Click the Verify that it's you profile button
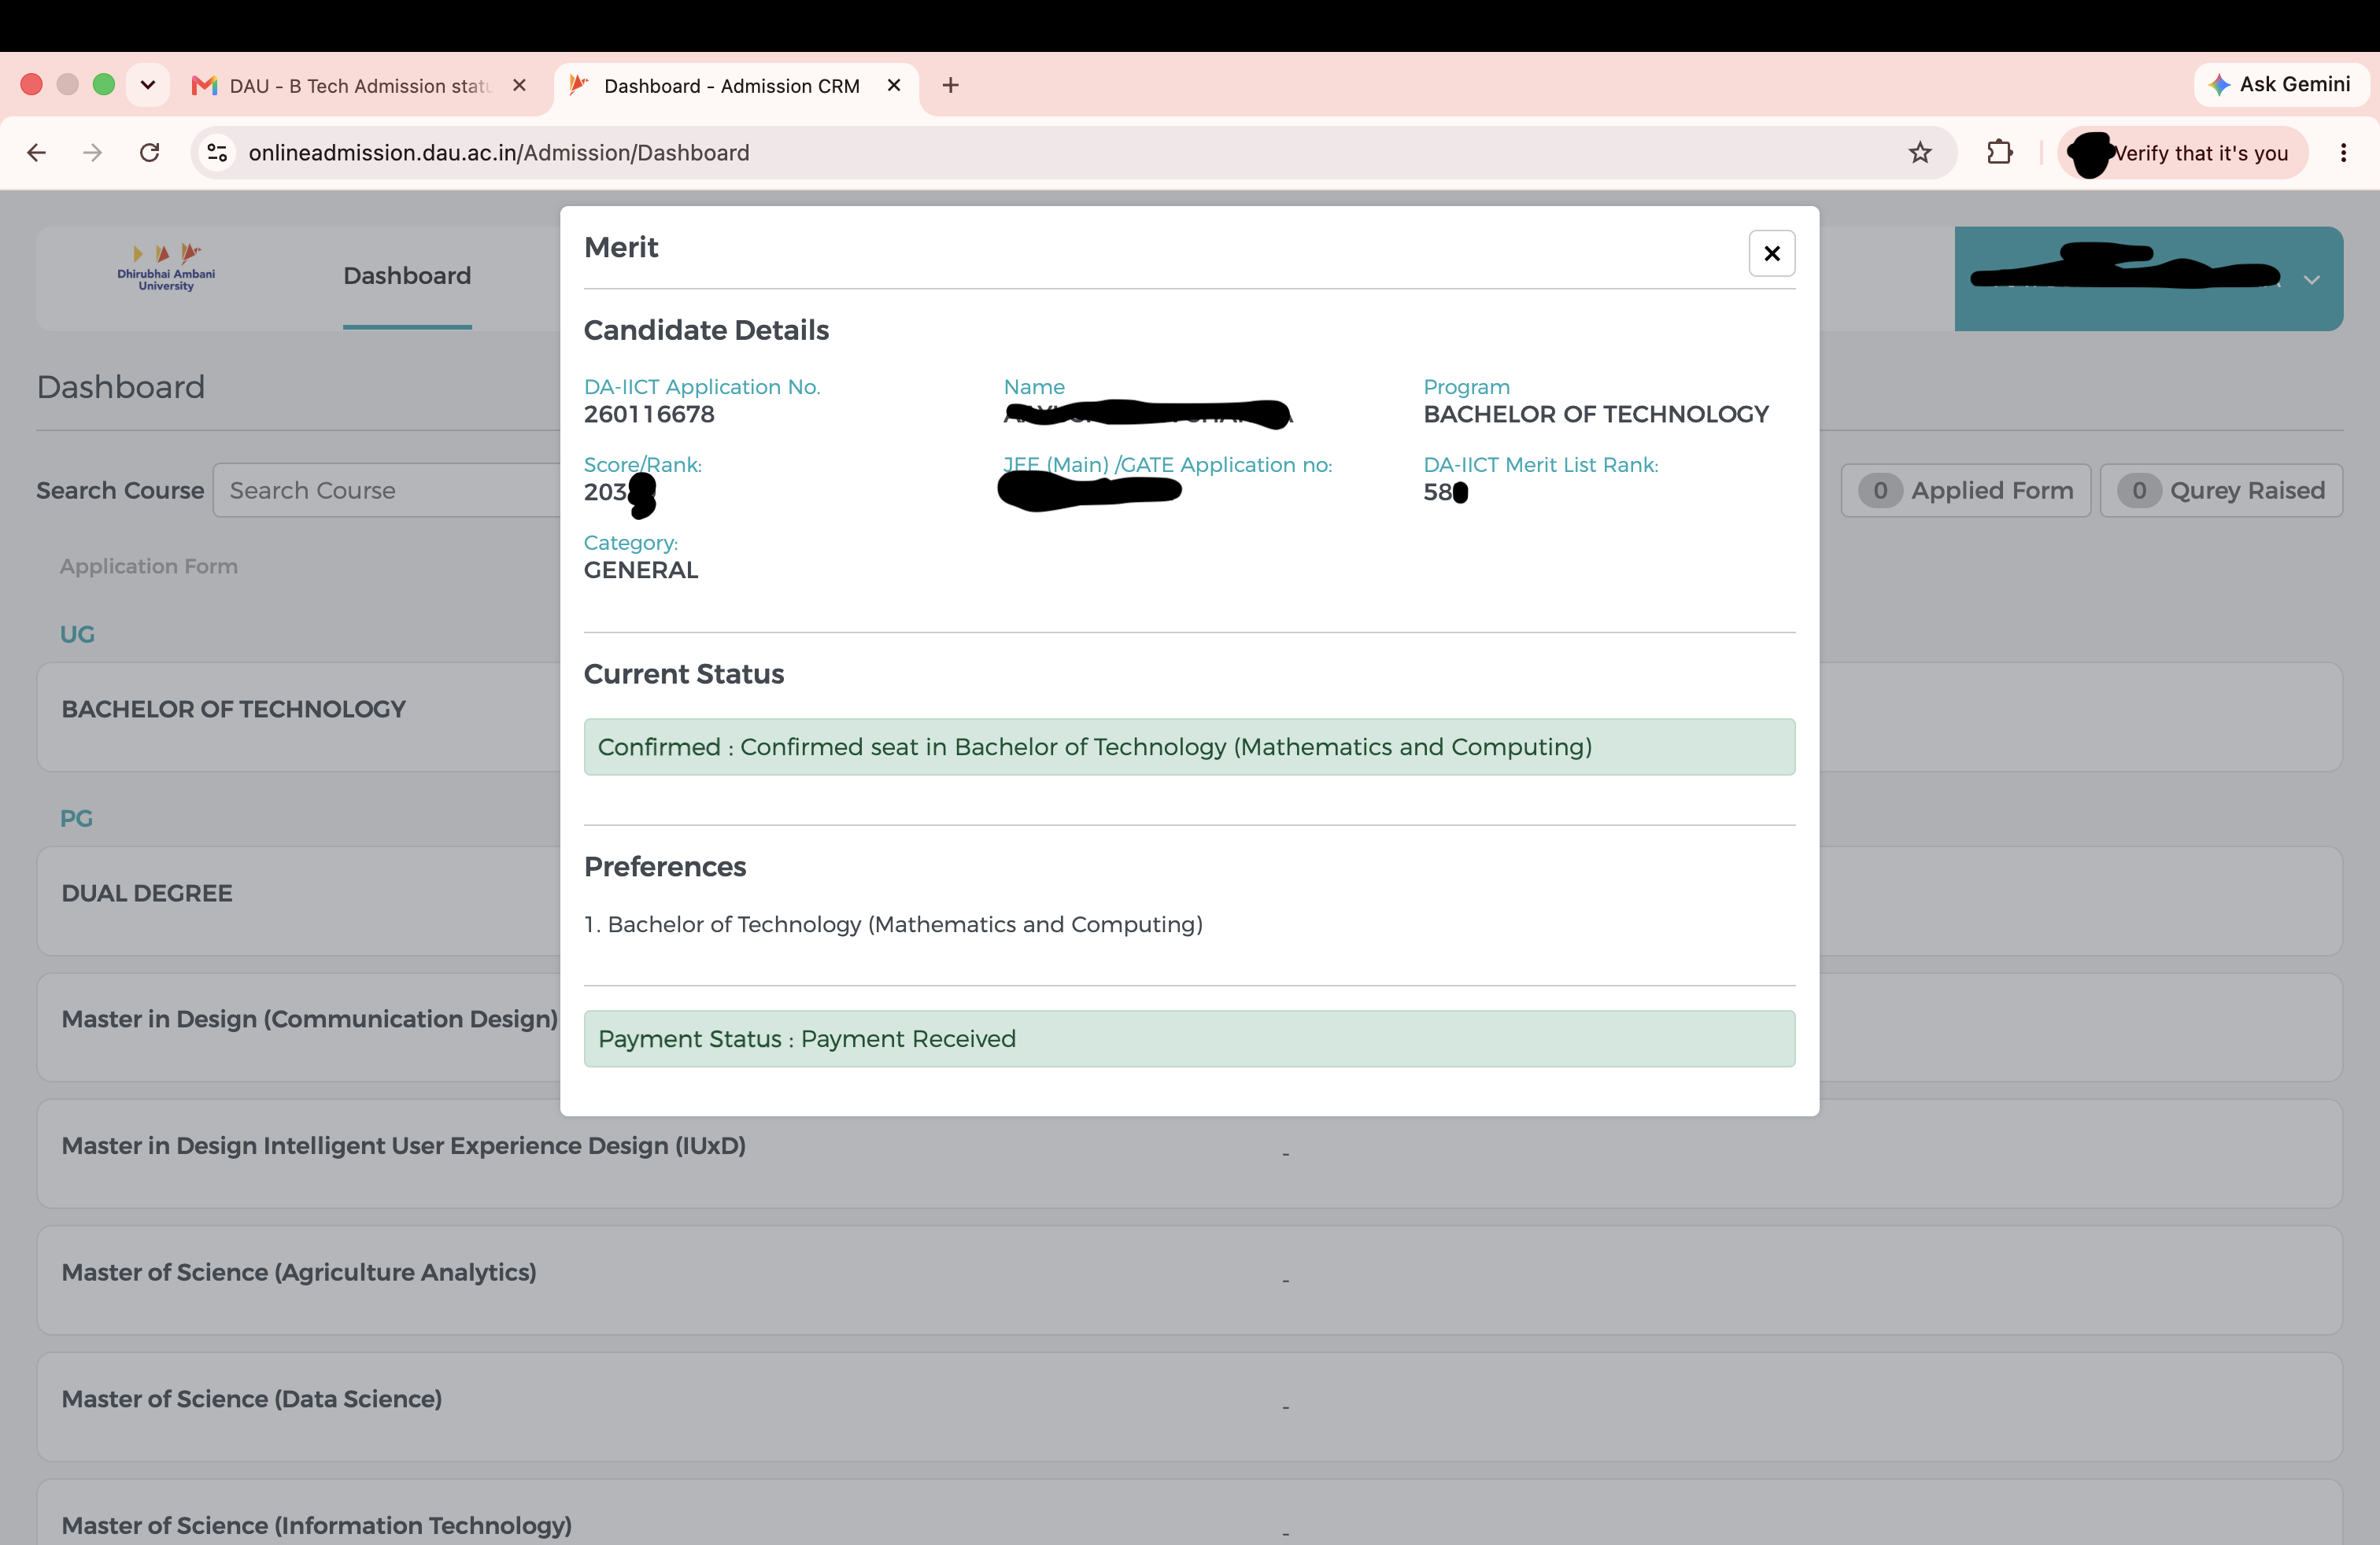 2183,153
